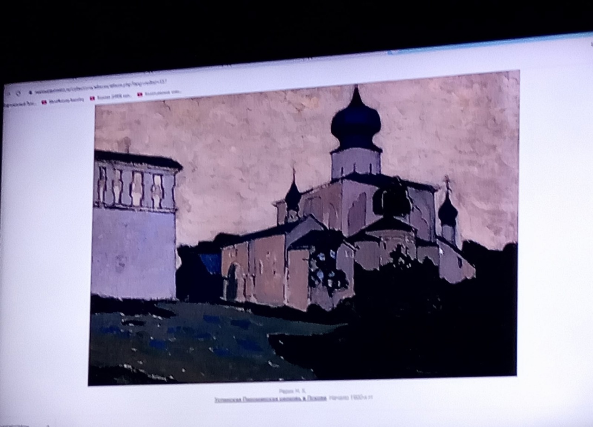
Task: Click the arched doorway of the church
Action: point(231,282)
